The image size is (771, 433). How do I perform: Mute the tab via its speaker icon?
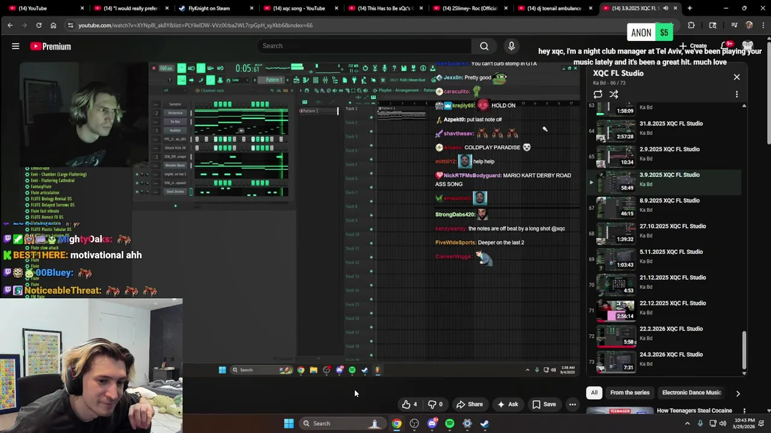(x=666, y=8)
